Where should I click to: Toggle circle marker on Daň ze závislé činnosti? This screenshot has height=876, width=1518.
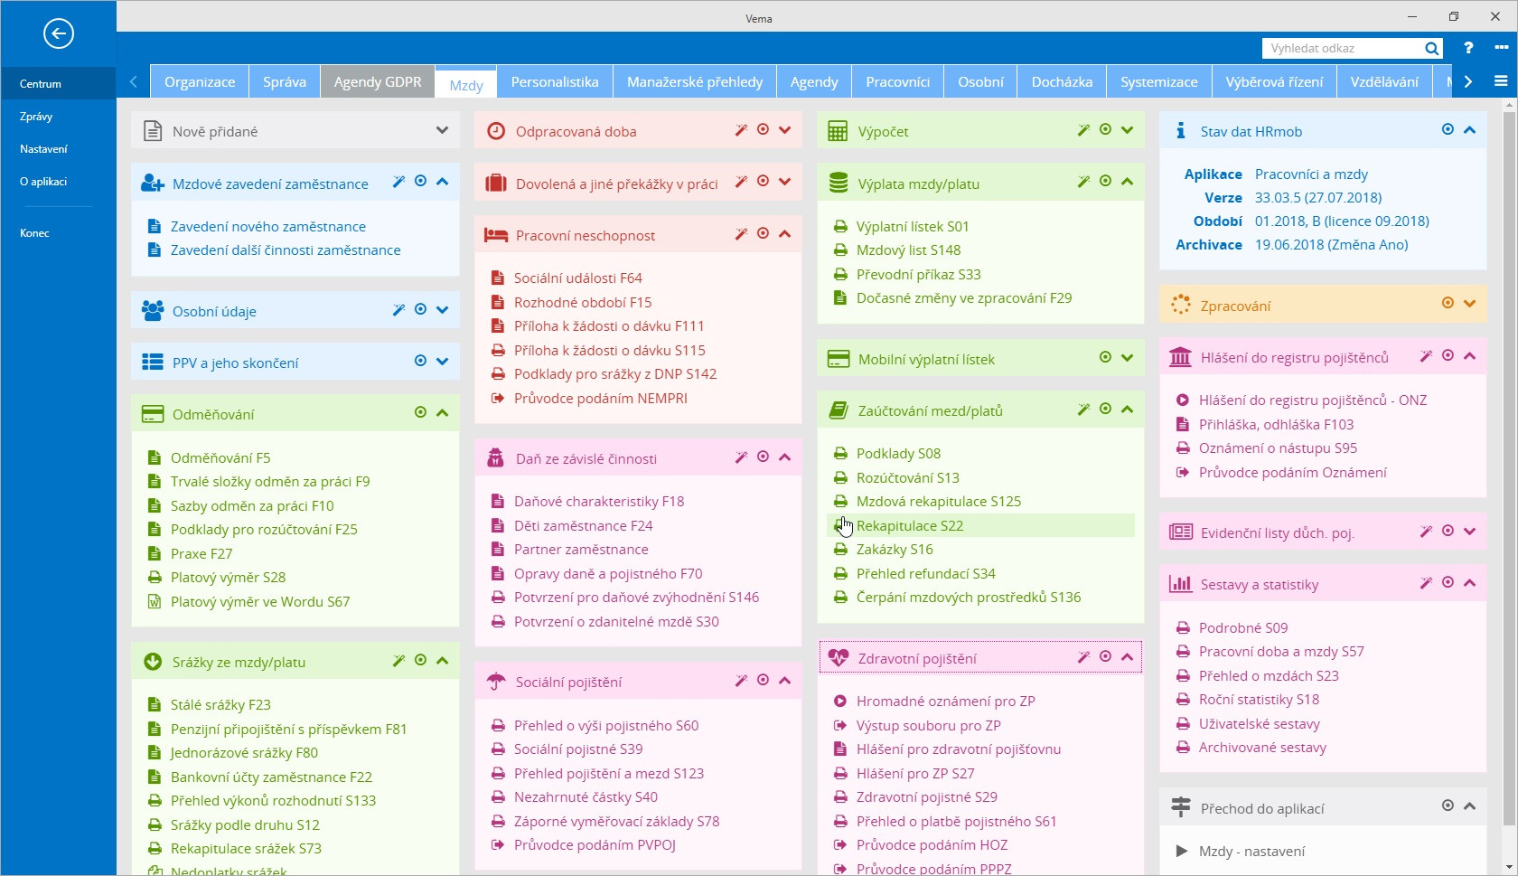[763, 457]
